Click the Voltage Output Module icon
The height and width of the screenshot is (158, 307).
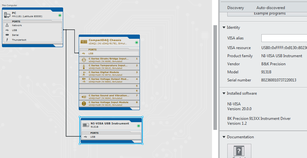click(x=84, y=80)
